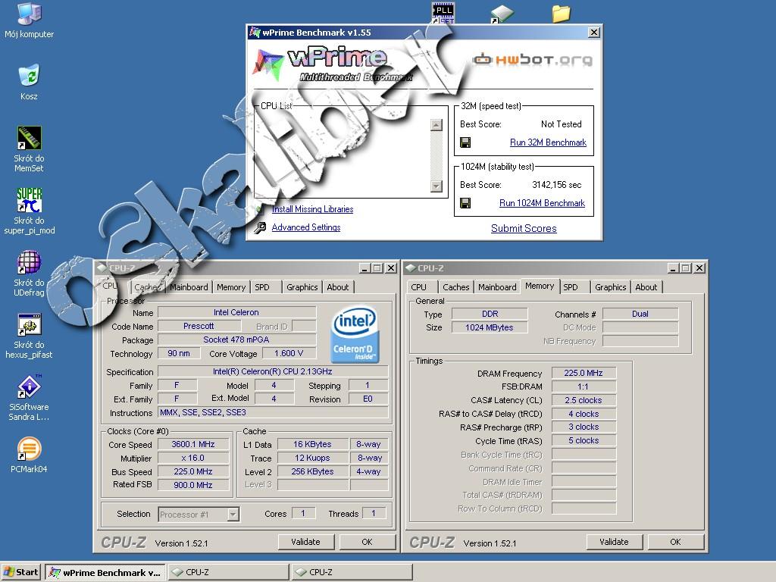Click Submit Scores link
The width and height of the screenshot is (776, 582).
pos(524,229)
